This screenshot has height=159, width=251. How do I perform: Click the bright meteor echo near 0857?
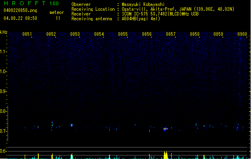[166, 129]
